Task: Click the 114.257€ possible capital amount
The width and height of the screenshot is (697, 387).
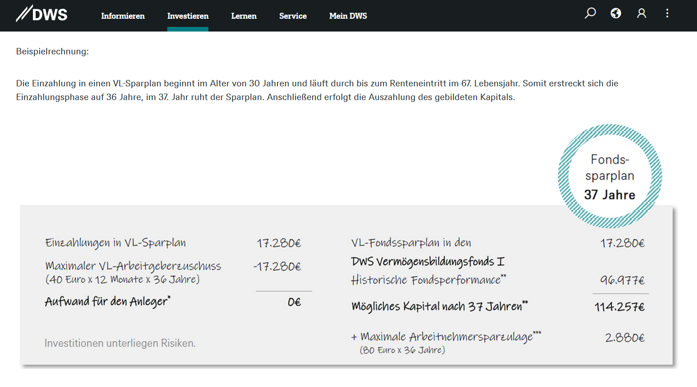Action: [619, 307]
